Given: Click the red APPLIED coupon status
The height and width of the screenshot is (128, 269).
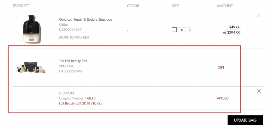Looking at the screenshot, I should [222, 98].
